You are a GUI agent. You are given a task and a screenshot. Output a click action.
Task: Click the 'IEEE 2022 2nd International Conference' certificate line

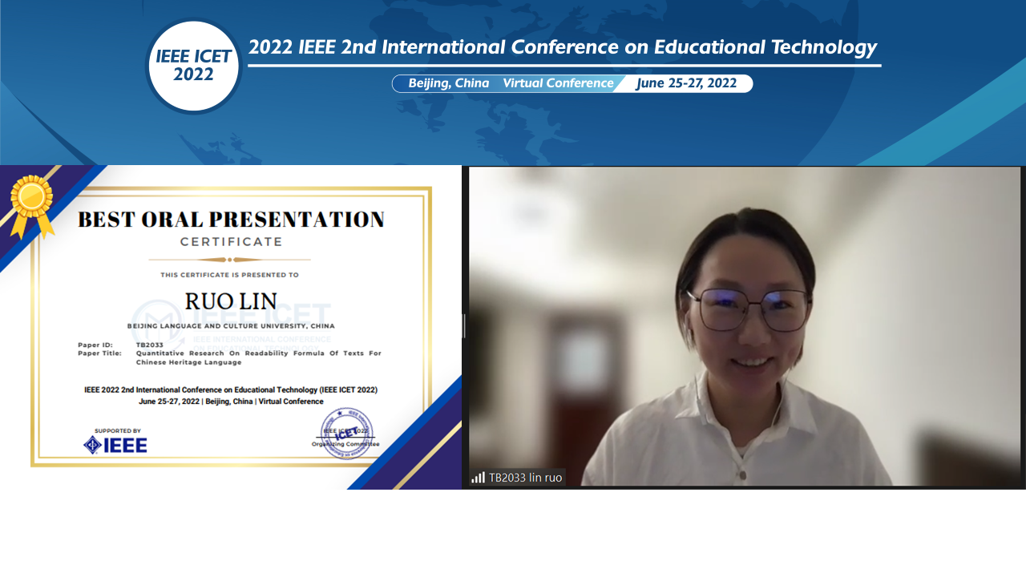(231, 390)
